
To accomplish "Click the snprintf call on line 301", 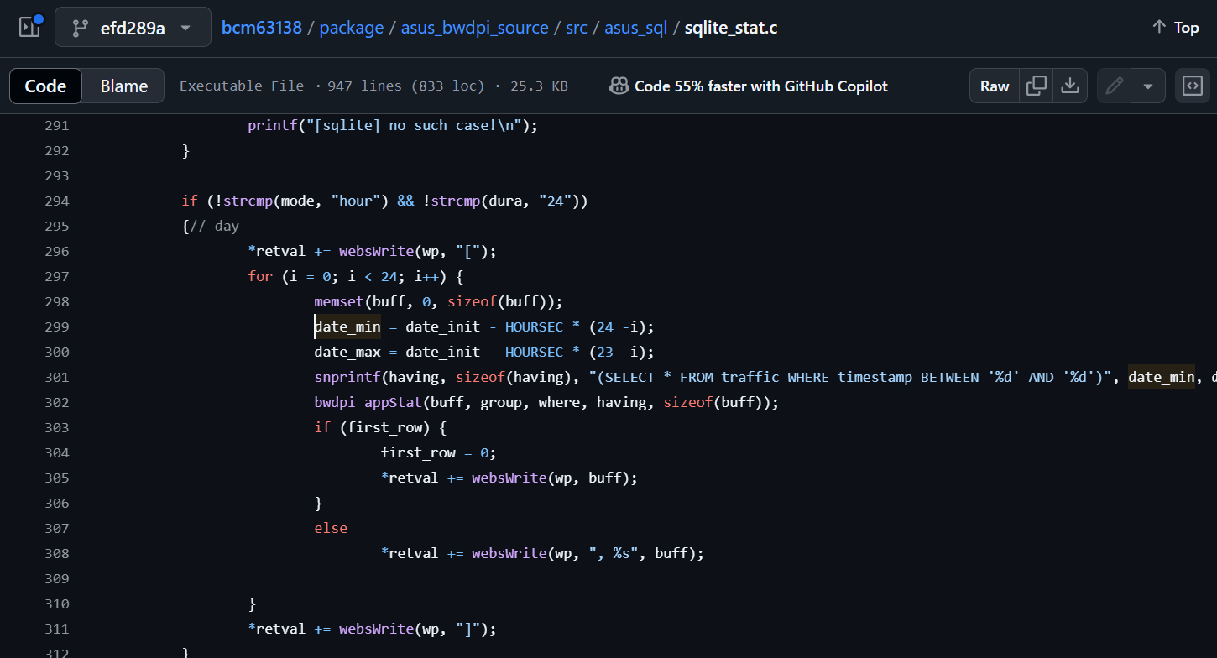I will click(347, 377).
